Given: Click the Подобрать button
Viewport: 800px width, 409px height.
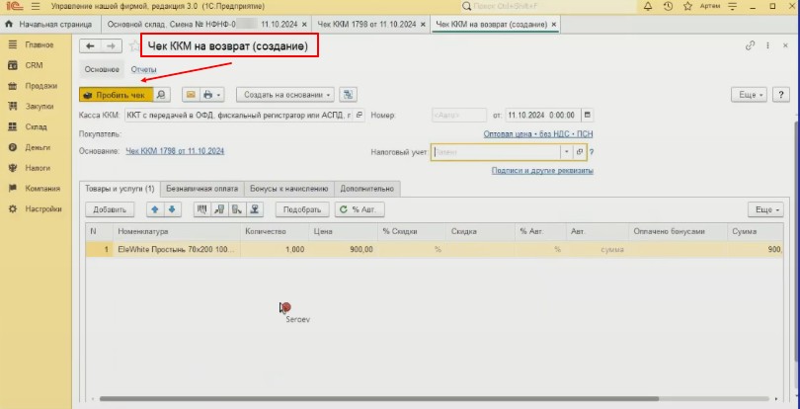Looking at the screenshot, I should coord(302,209).
